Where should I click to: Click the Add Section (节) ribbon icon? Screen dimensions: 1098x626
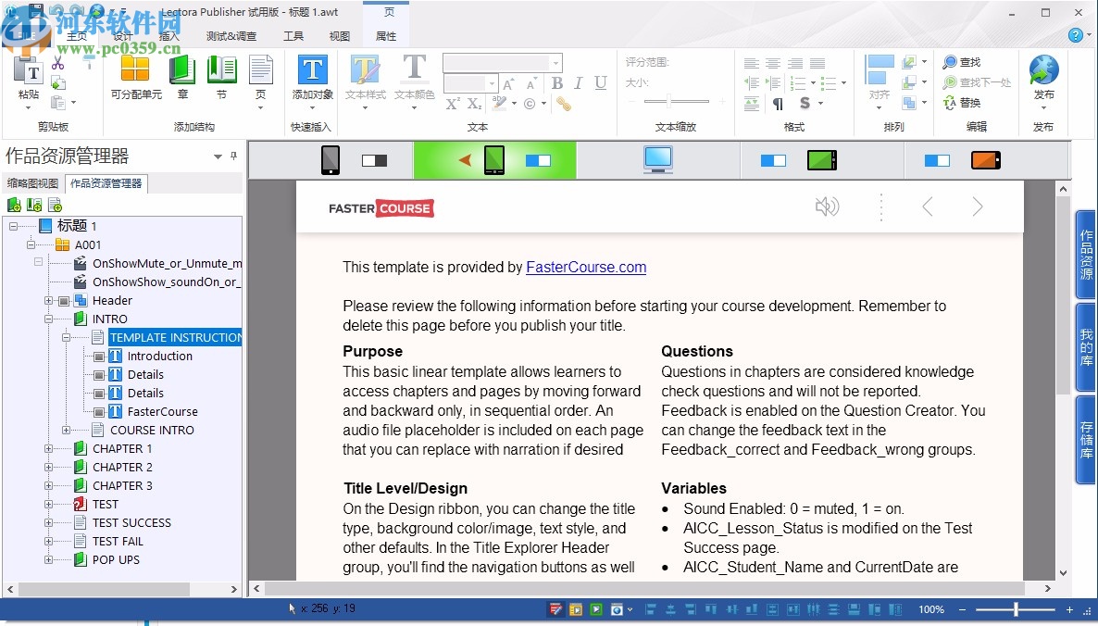[221, 70]
